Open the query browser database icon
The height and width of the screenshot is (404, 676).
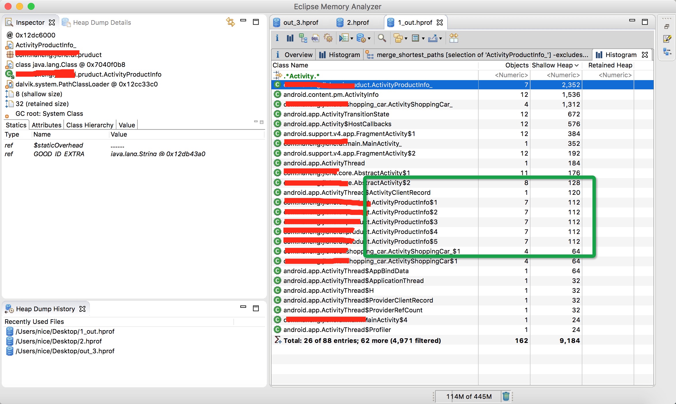point(361,38)
